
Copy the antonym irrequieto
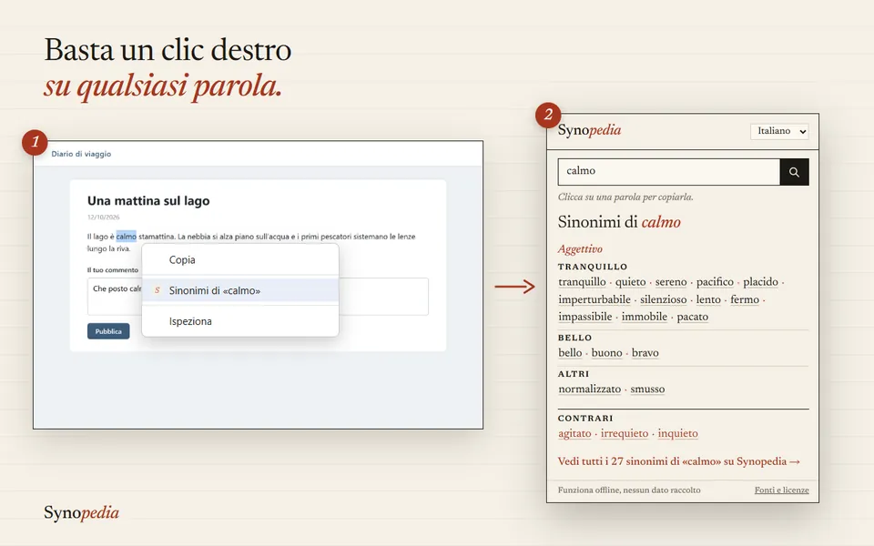(x=625, y=433)
